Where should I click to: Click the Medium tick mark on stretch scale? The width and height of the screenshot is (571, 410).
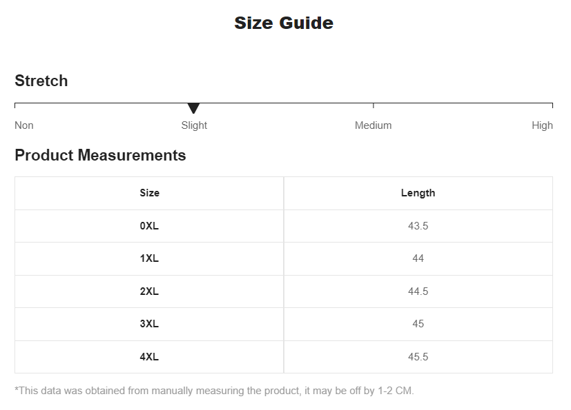[x=374, y=105]
